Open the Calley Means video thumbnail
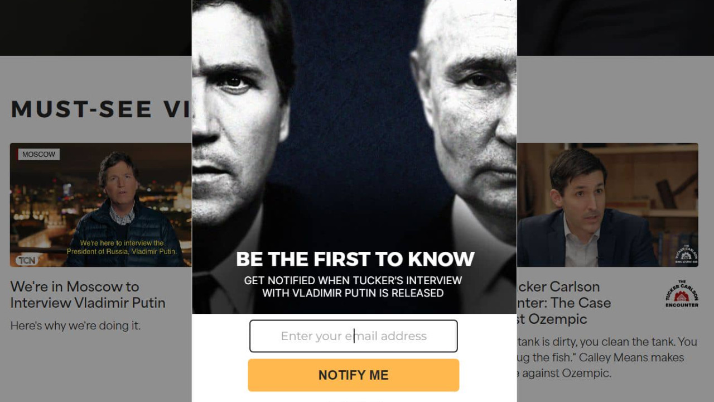This screenshot has width=714, height=402. [x=607, y=205]
